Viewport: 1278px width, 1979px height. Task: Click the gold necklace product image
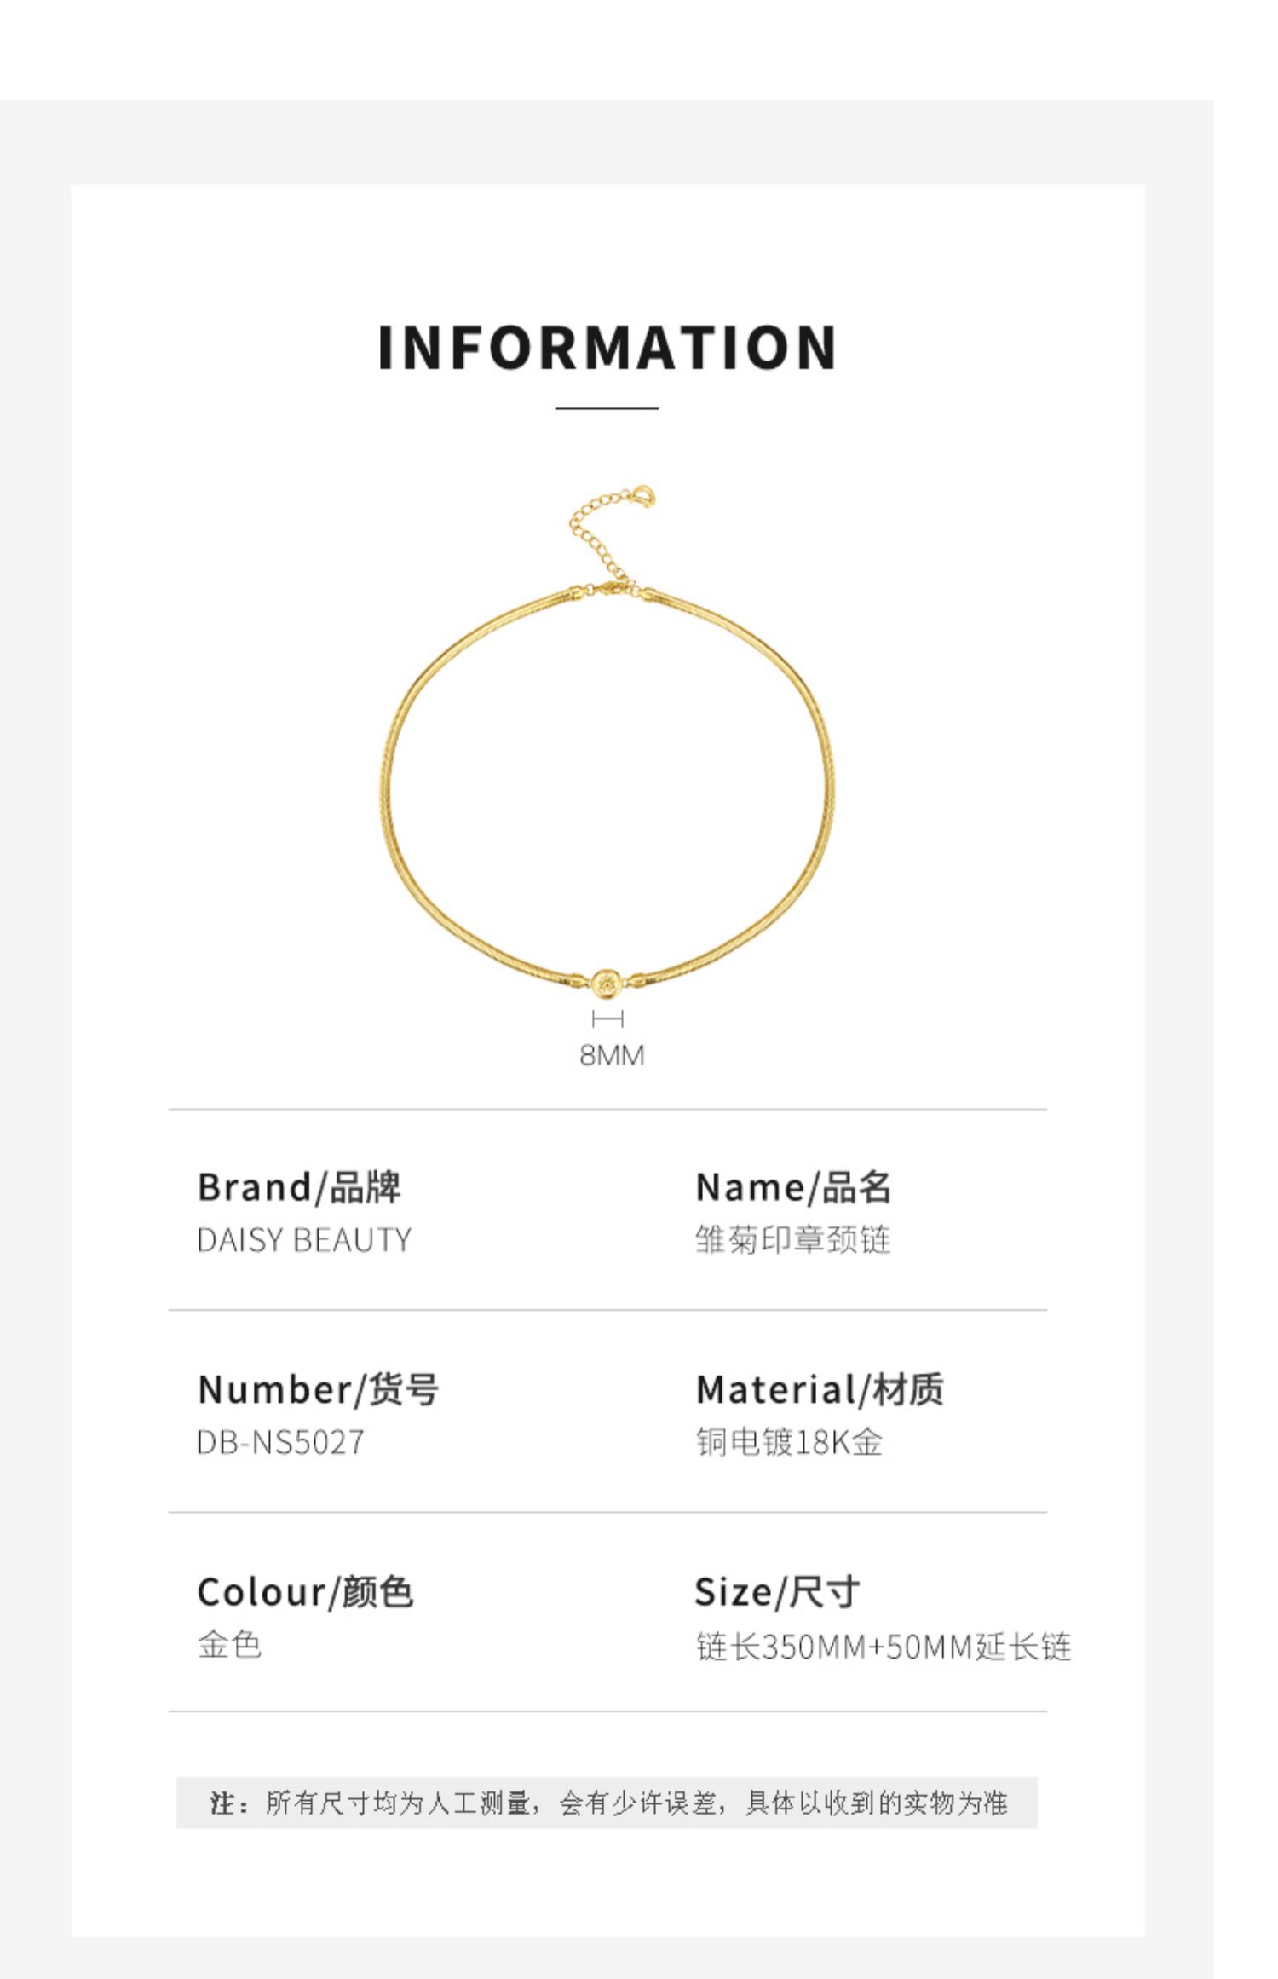(x=607, y=740)
